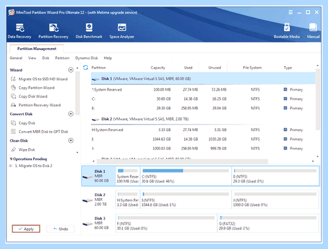Select the Disk 1 header row

[203, 79]
